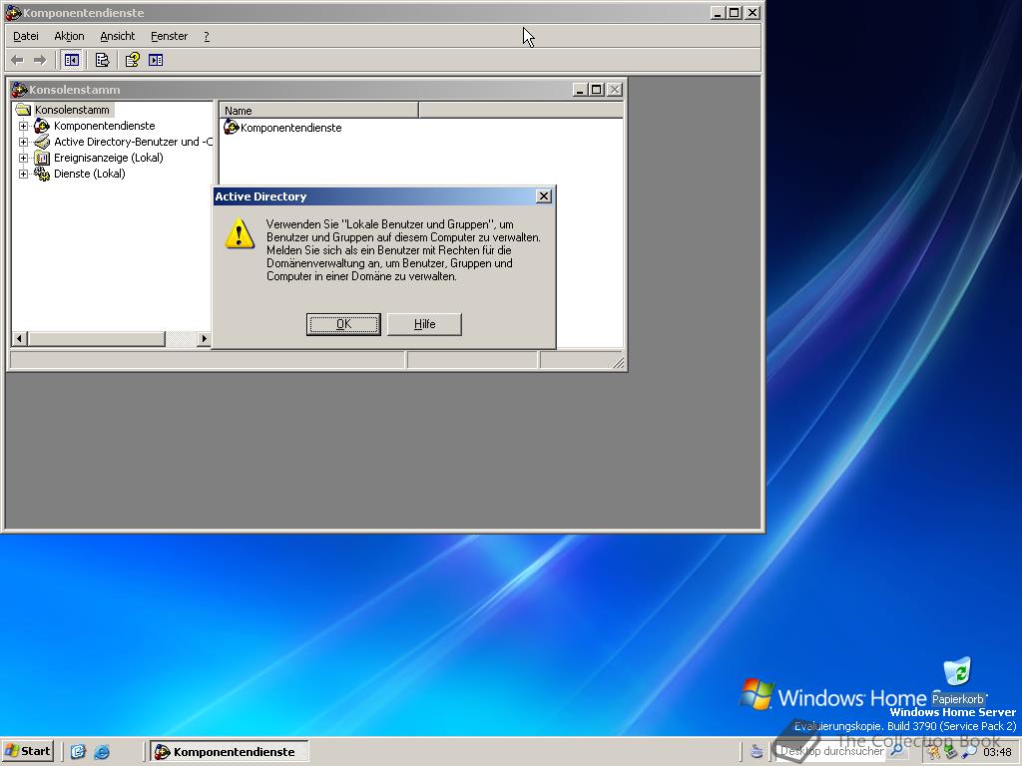Open the Aktion menu
The width and height of the screenshot is (1022, 766).
coord(69,37)
